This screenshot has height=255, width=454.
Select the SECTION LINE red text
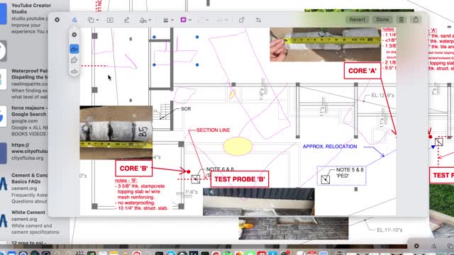[213, 130]
